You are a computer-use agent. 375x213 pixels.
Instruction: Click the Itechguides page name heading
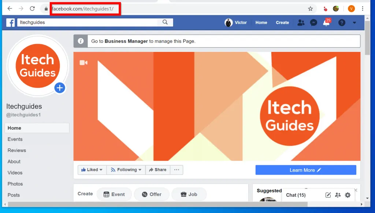coord(24,106)
